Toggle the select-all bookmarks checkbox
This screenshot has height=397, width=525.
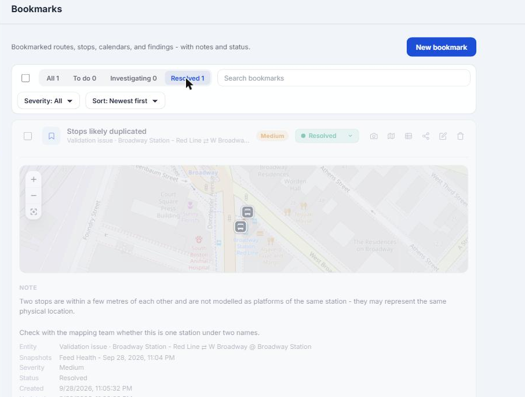coord(25,78)
